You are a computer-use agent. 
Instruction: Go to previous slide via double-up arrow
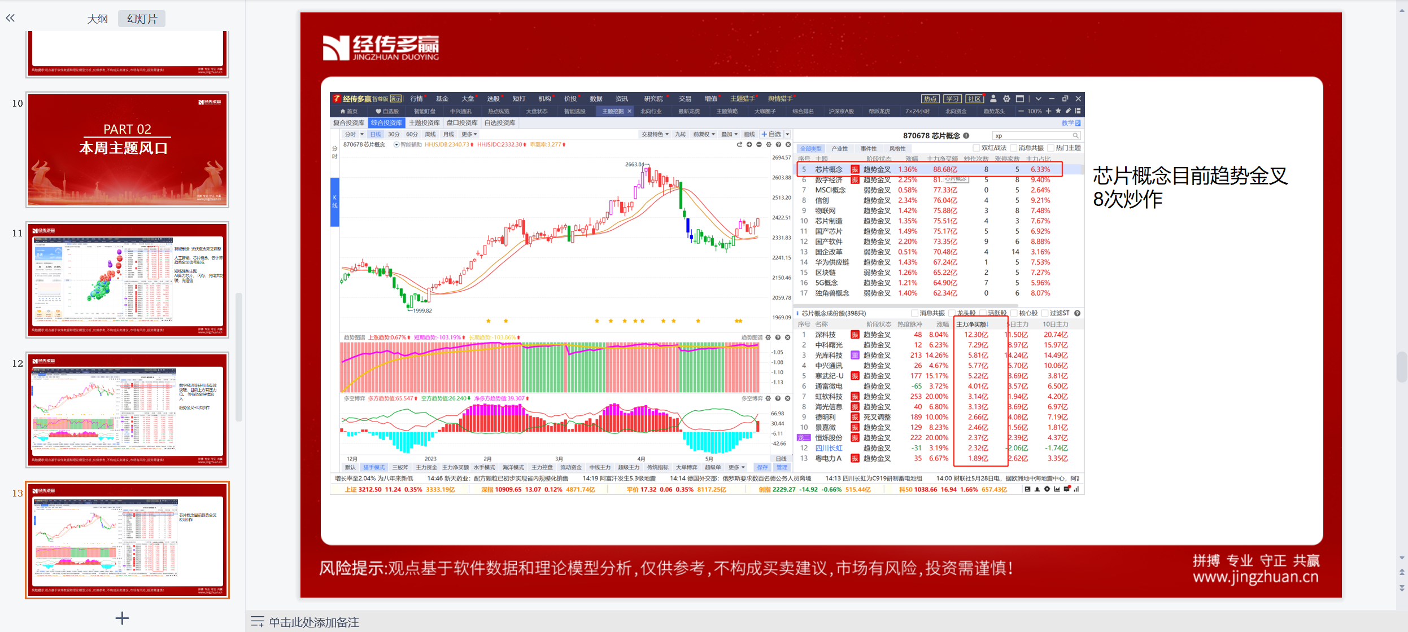(x=1402, y=572)
